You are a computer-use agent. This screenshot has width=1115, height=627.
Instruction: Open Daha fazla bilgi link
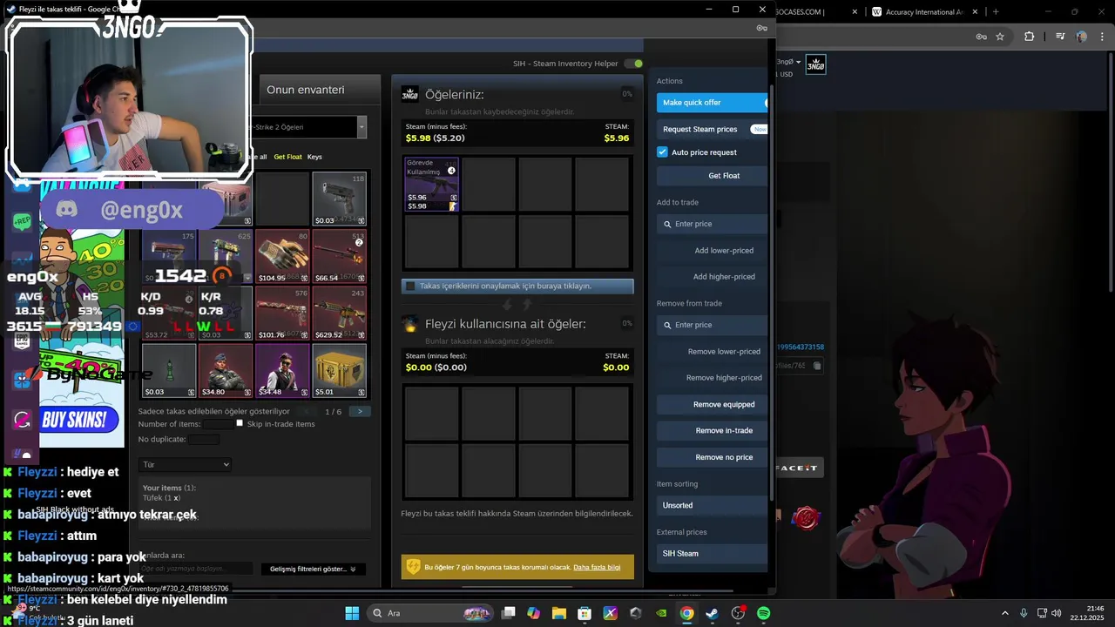(597, 567)
